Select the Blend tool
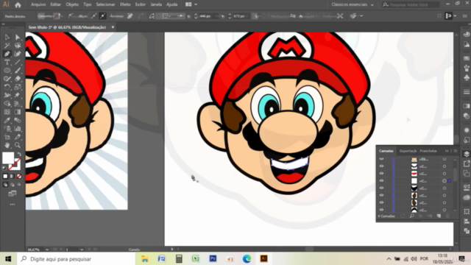Viewport: 471px width, 265px height. point(18,121)
